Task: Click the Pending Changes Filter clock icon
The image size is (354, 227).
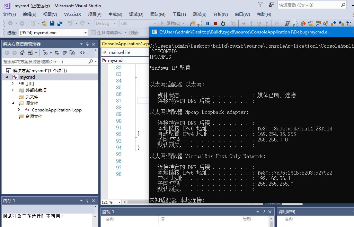Action: click(x=45, y=53)
